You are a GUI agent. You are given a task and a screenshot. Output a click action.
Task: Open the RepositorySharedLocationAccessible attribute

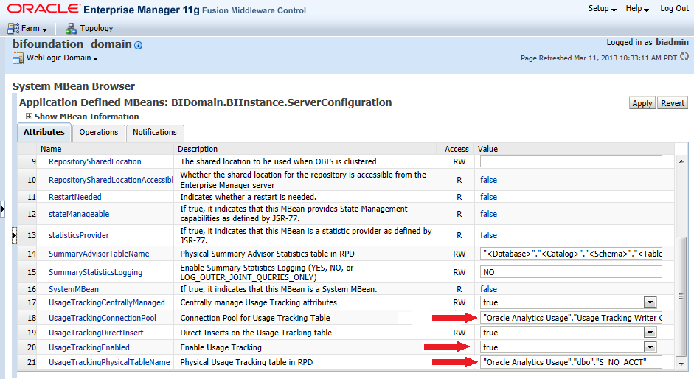point(111,180)
